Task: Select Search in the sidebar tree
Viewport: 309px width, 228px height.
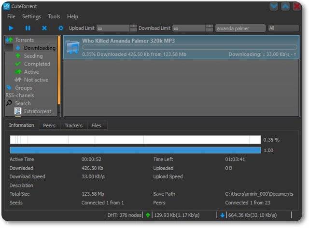Action: pos(23,103)
